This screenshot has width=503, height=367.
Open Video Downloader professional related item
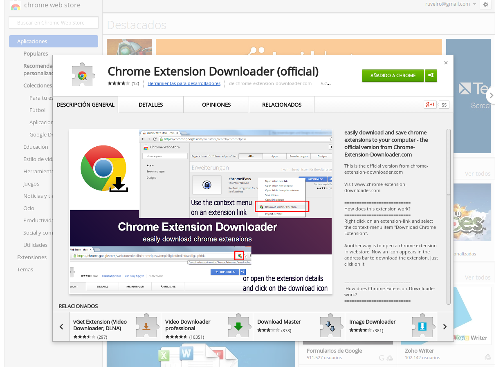pyautogui.click(x=207, y=327)
